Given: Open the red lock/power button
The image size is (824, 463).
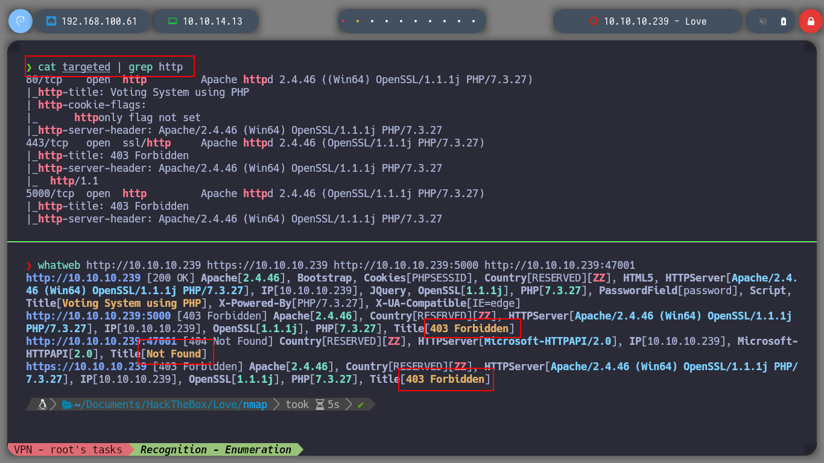Looking at the screenshot, I should click(x=811, y=21).
